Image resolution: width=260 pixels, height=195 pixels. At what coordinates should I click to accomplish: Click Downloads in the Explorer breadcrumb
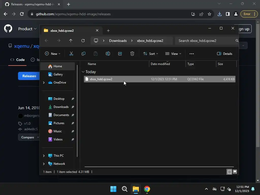(x=118, y=41)
